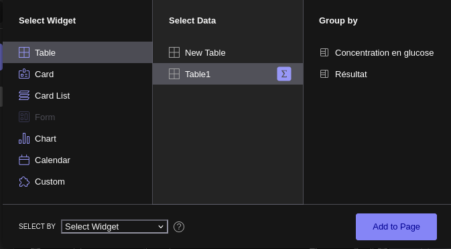Click the Calendar widget icon
Screen dimensions: 451x249
coord(24,160)
